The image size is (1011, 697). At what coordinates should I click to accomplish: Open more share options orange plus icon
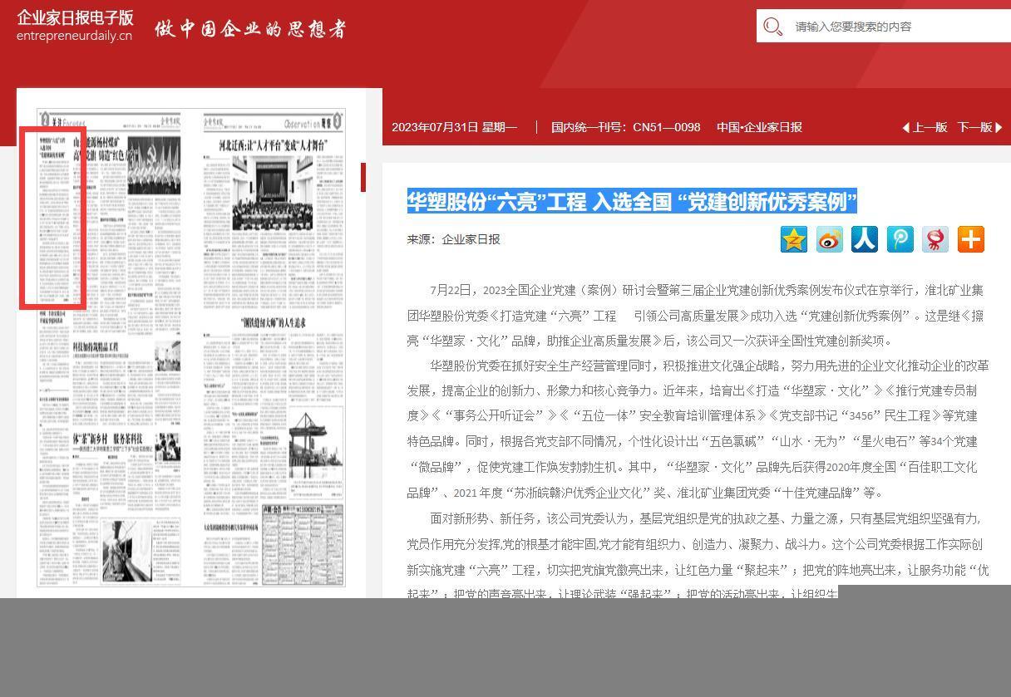coord(971,239)
